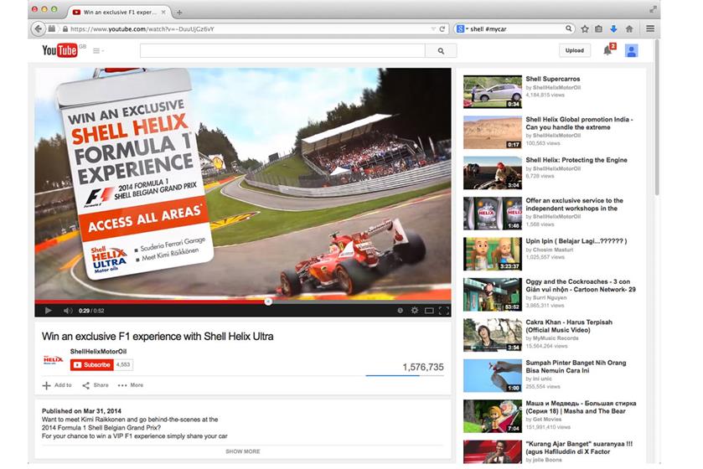Open 'Shell Helix Global promotion India' video title
The height and width of the screenshot is (469, 703).
pos(579,123)
